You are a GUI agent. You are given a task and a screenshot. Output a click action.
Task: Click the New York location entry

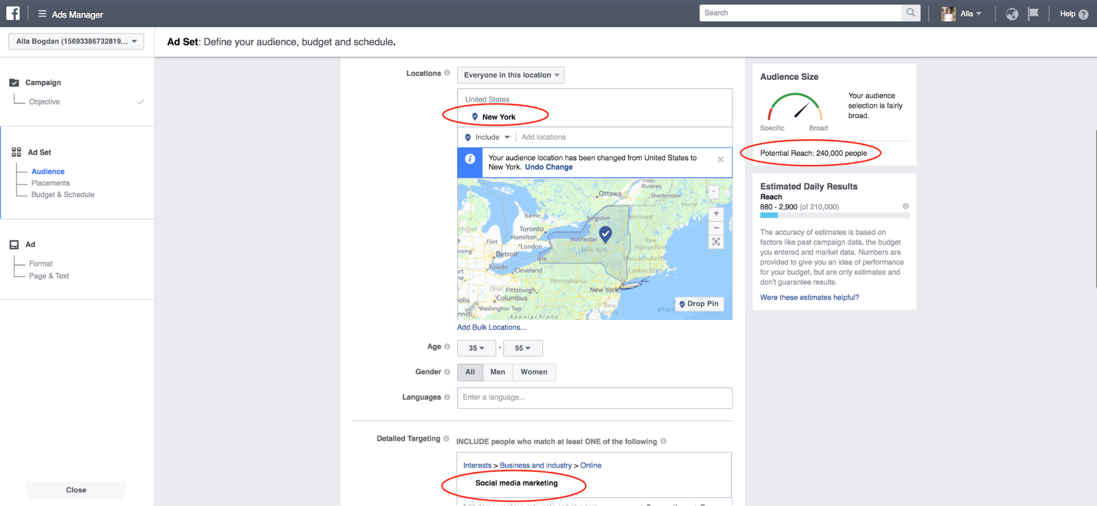pos(499,117)
